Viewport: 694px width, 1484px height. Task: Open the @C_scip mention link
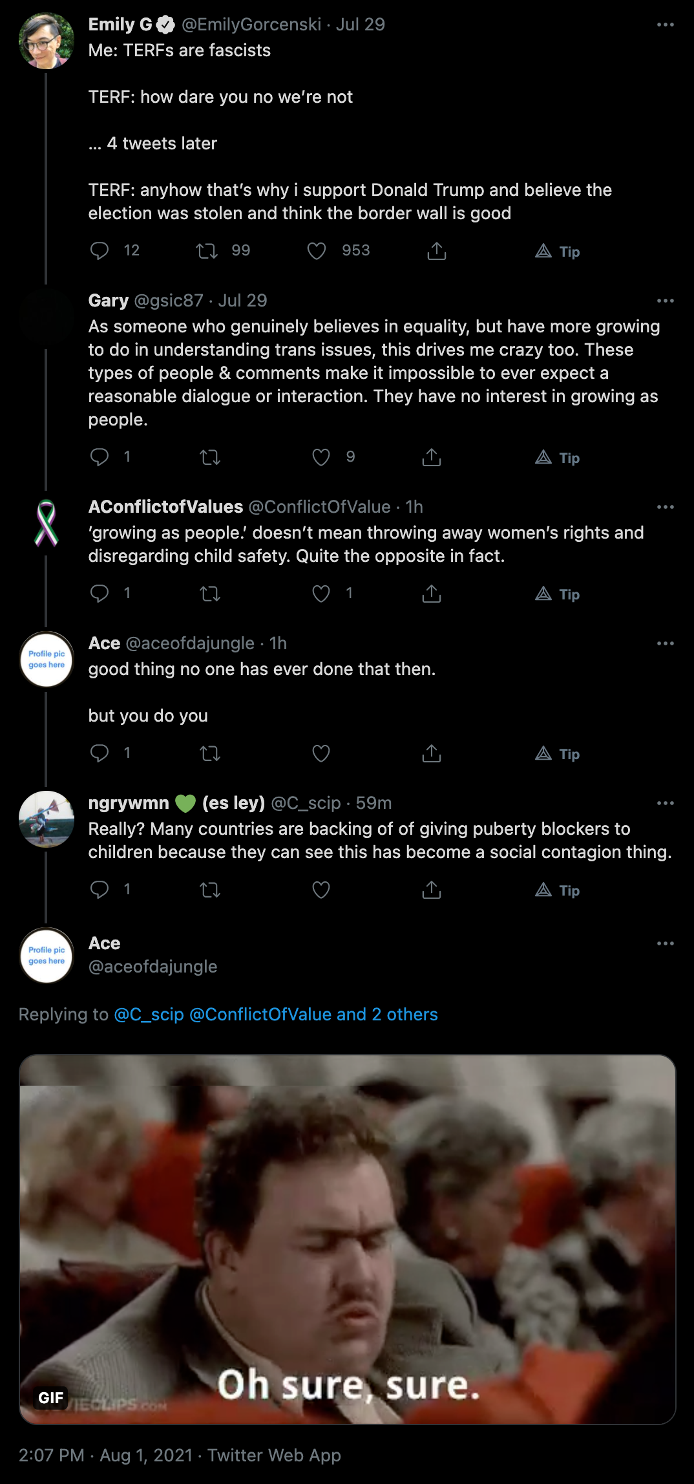click(149, 1015)
